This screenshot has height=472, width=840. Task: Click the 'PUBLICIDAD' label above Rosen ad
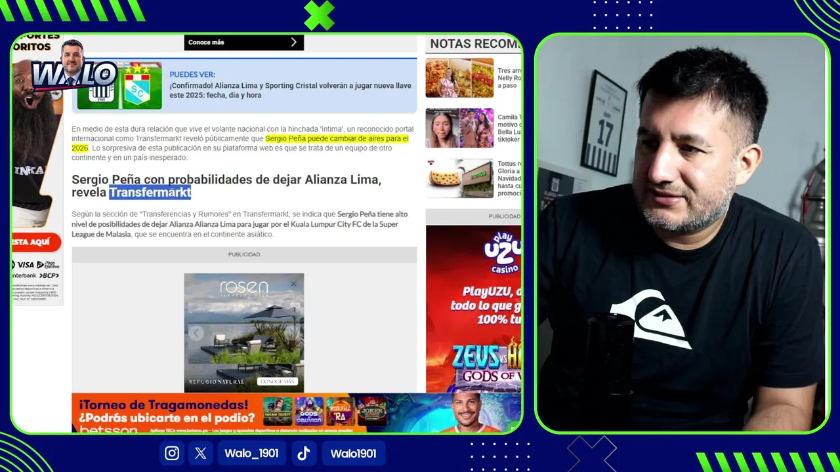(x=244, y=254)
